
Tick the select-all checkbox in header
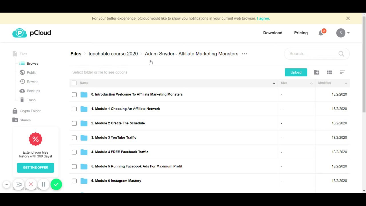(x=74, y=83)
